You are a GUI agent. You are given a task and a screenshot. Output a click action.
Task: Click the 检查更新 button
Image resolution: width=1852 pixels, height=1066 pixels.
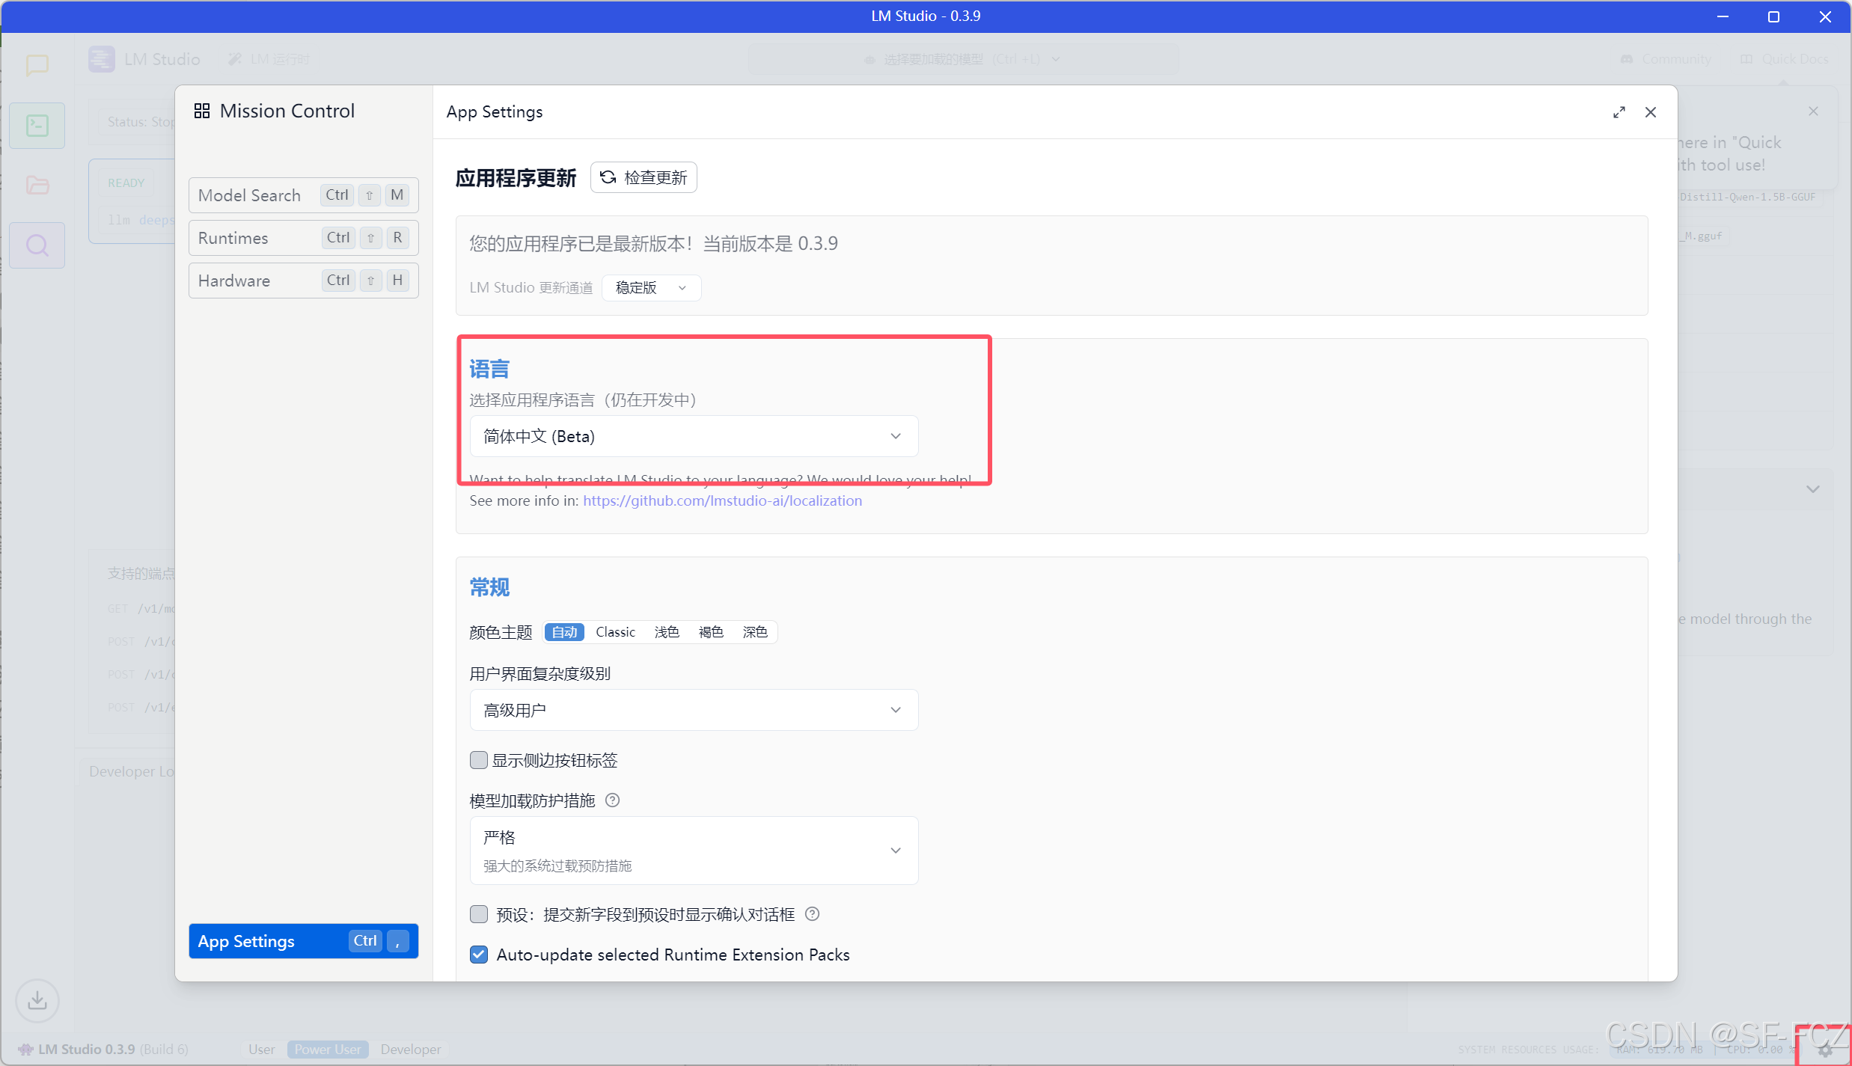[x=644, y=178]
